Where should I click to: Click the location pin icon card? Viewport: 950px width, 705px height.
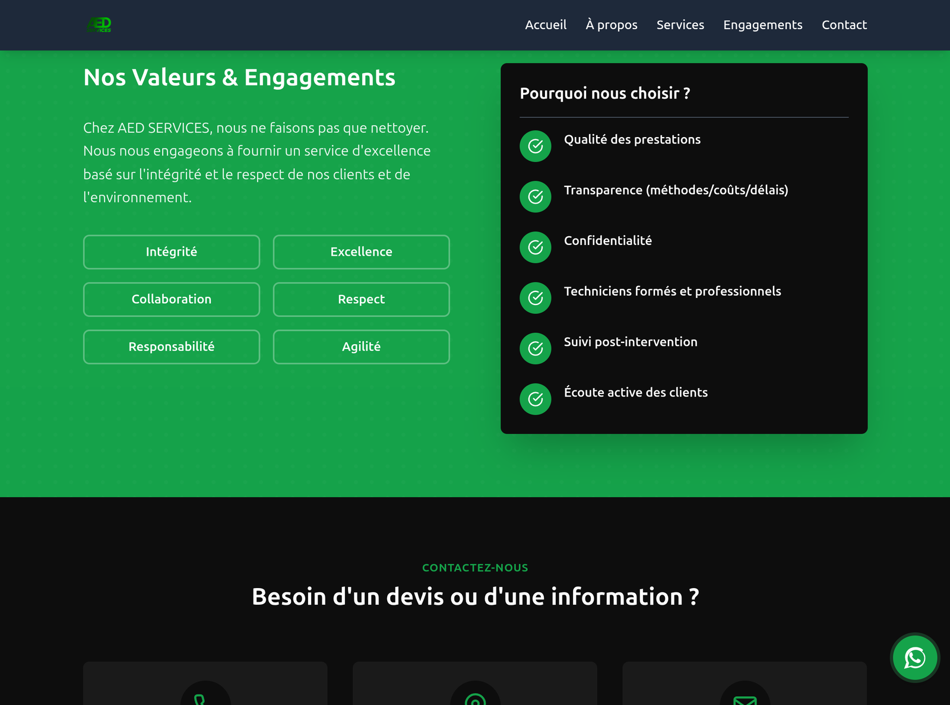pyautogui.click(x=475, y=694)
